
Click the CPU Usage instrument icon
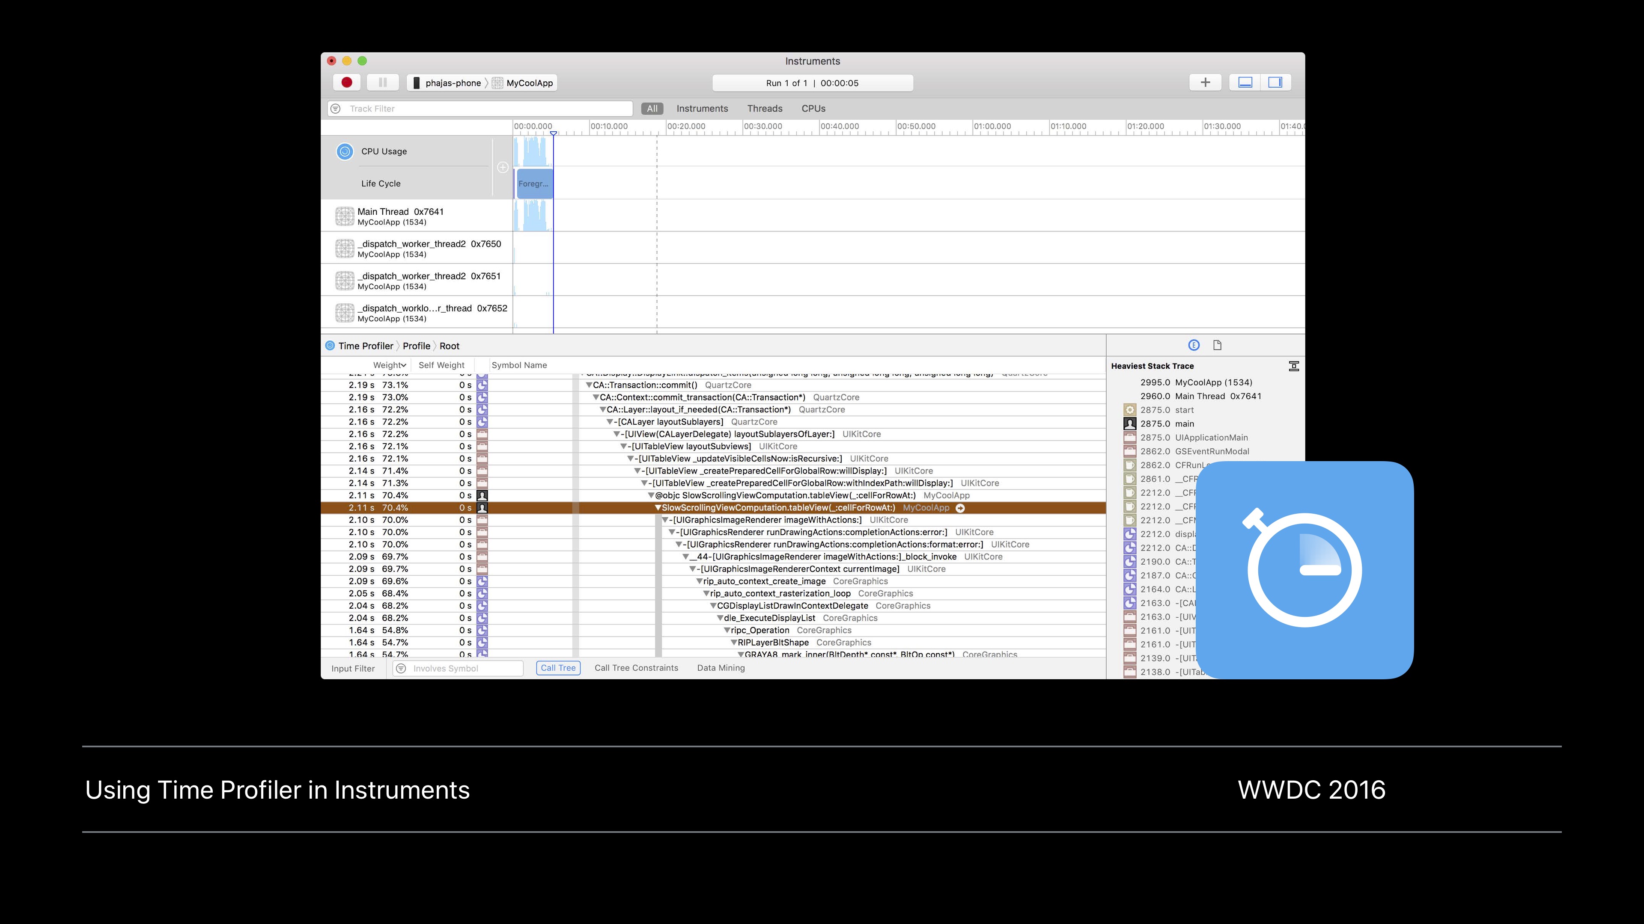pyautogui.click(x=345, y=151)
